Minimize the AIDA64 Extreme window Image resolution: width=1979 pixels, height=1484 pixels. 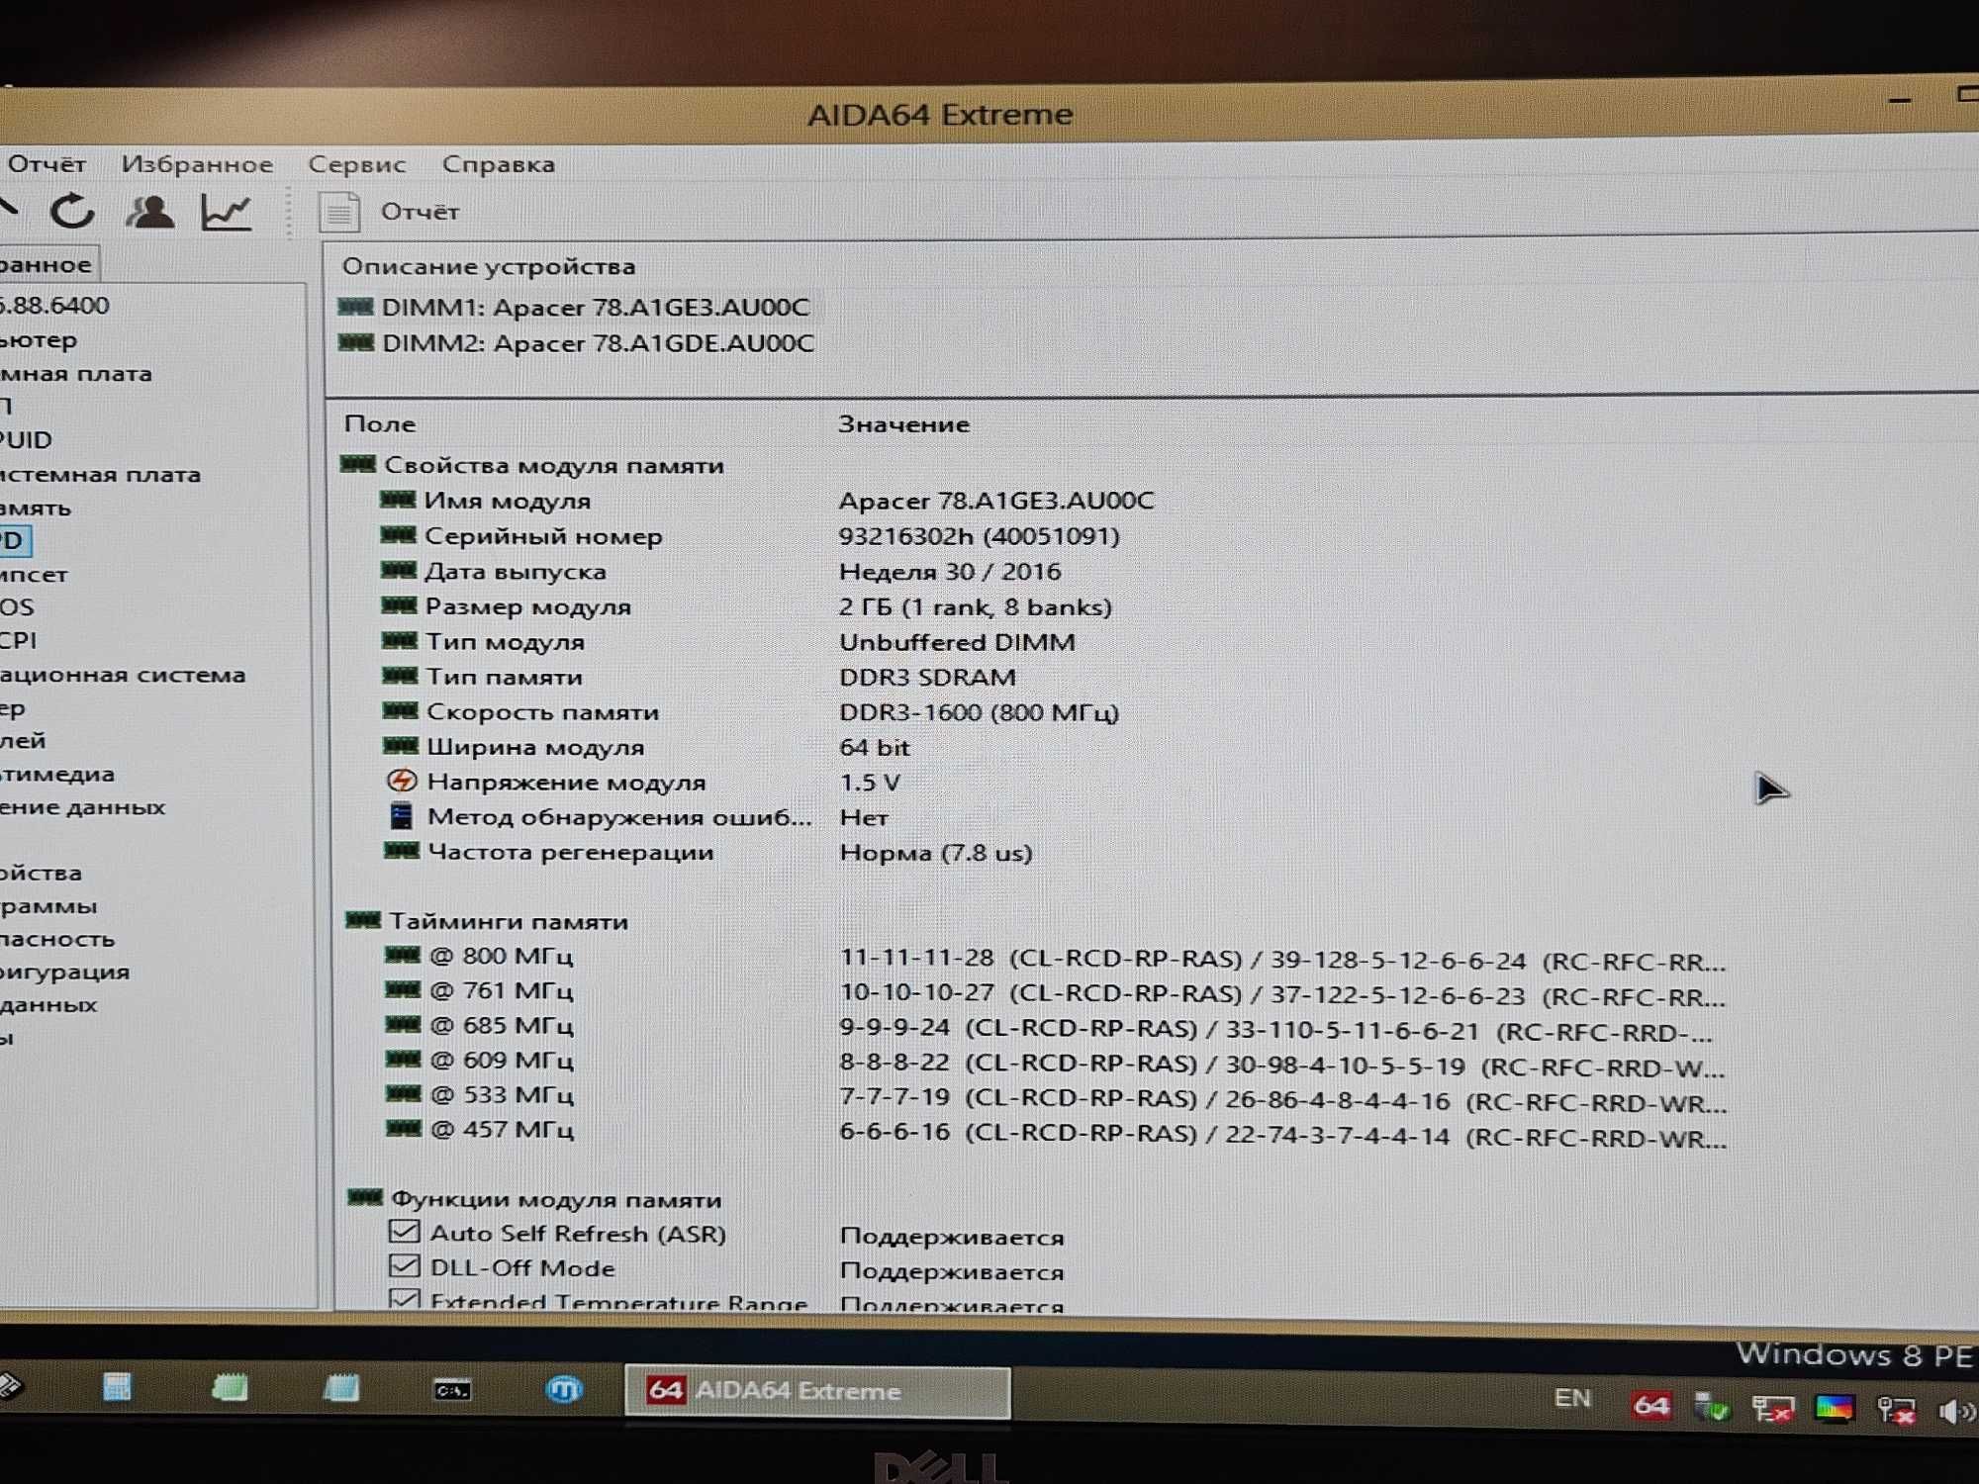1899,100
